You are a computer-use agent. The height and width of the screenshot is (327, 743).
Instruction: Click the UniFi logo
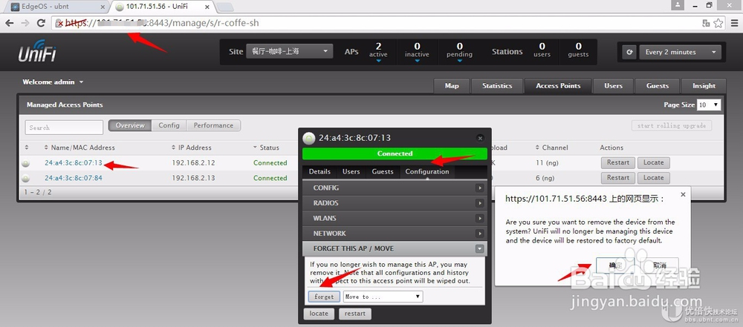[x=37, y=51]
